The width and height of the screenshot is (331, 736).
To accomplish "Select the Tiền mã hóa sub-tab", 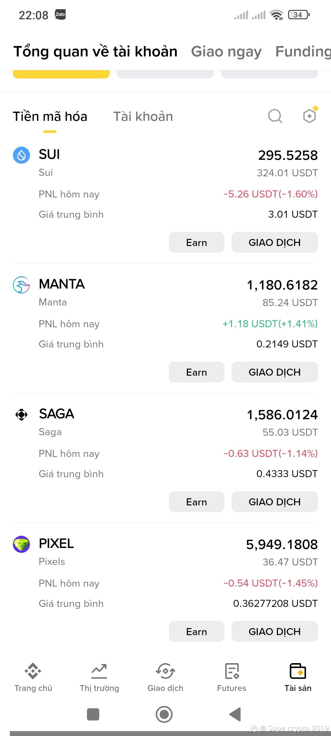I will coord(50,117).
